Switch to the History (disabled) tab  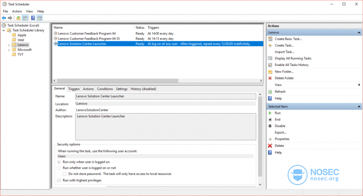(x=143, y=89)
